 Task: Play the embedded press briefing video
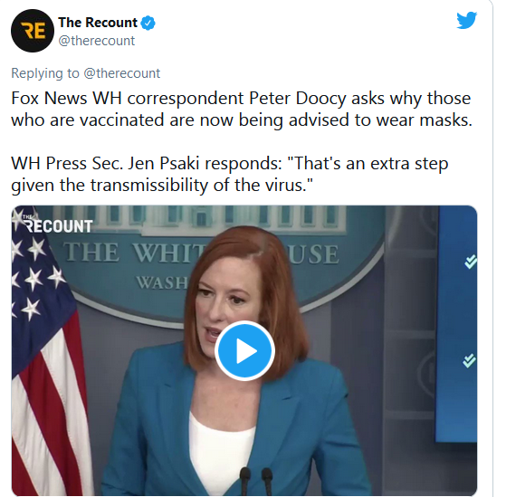[x=244, y=351]
